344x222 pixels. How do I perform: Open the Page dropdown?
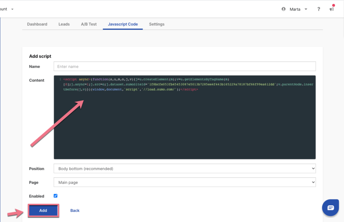(x=185, y=182)
